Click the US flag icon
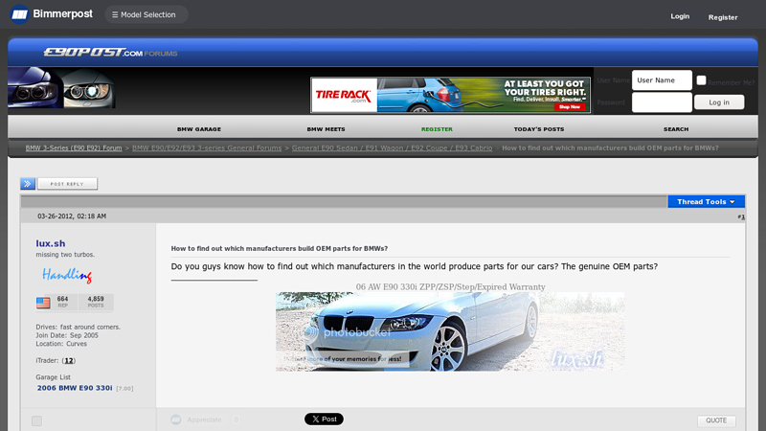 coord(43,303)
